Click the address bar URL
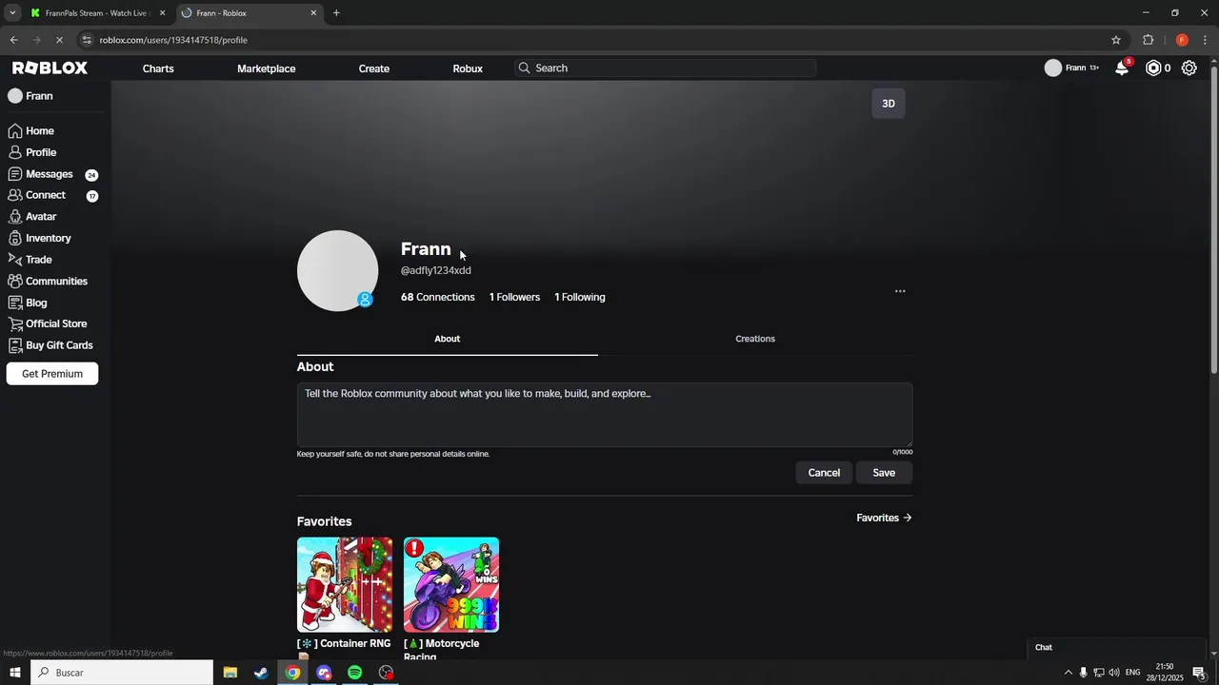 (x=173, y=40)
